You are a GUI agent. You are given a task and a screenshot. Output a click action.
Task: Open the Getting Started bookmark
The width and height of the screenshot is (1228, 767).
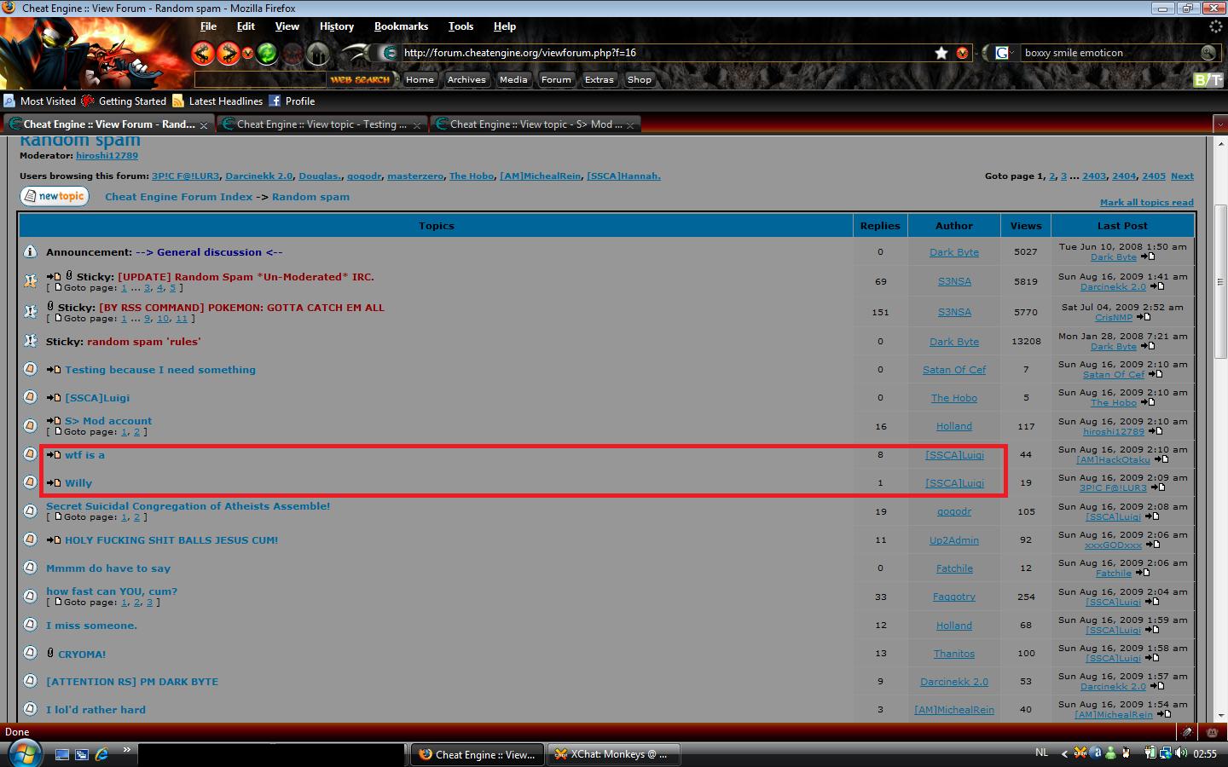pyautogui.click(x=125, y=101)
